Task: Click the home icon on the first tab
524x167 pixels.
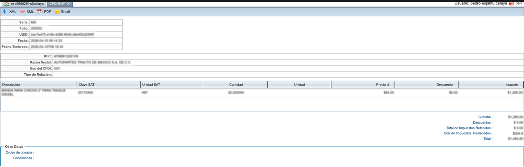Action: coord(7,4)
